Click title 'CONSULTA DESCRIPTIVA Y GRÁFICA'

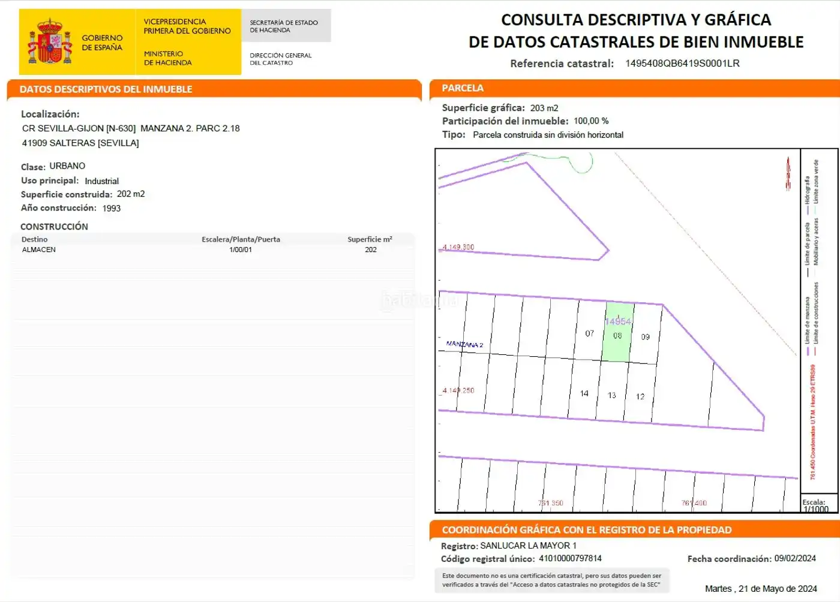click(x=636, y=20)
